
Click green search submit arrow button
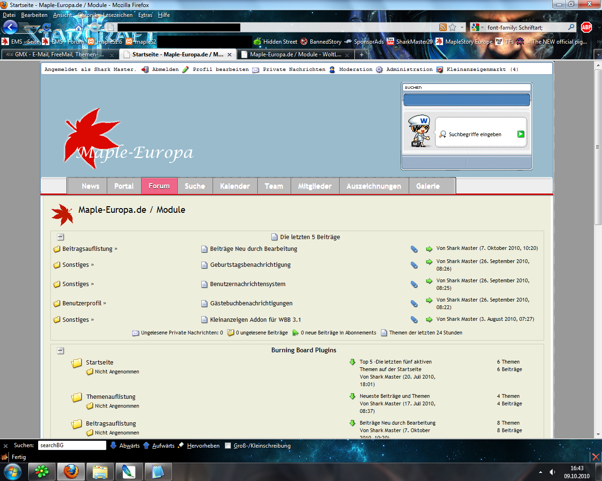[521, 134]
